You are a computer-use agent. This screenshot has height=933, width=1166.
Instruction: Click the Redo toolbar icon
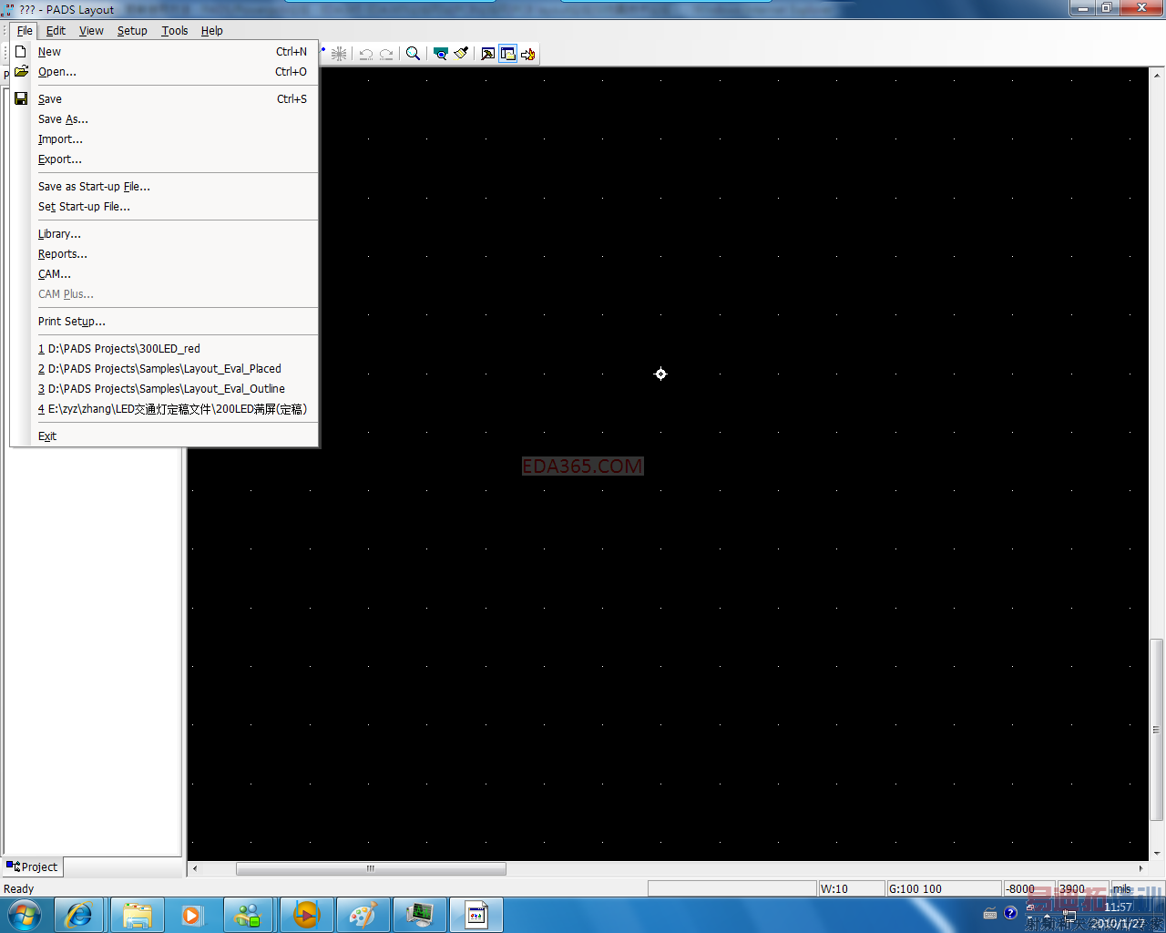coord(386,54)
